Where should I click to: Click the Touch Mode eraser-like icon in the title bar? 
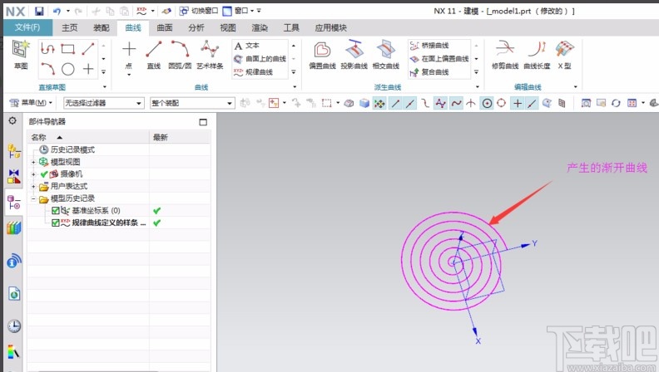(166, 11)
